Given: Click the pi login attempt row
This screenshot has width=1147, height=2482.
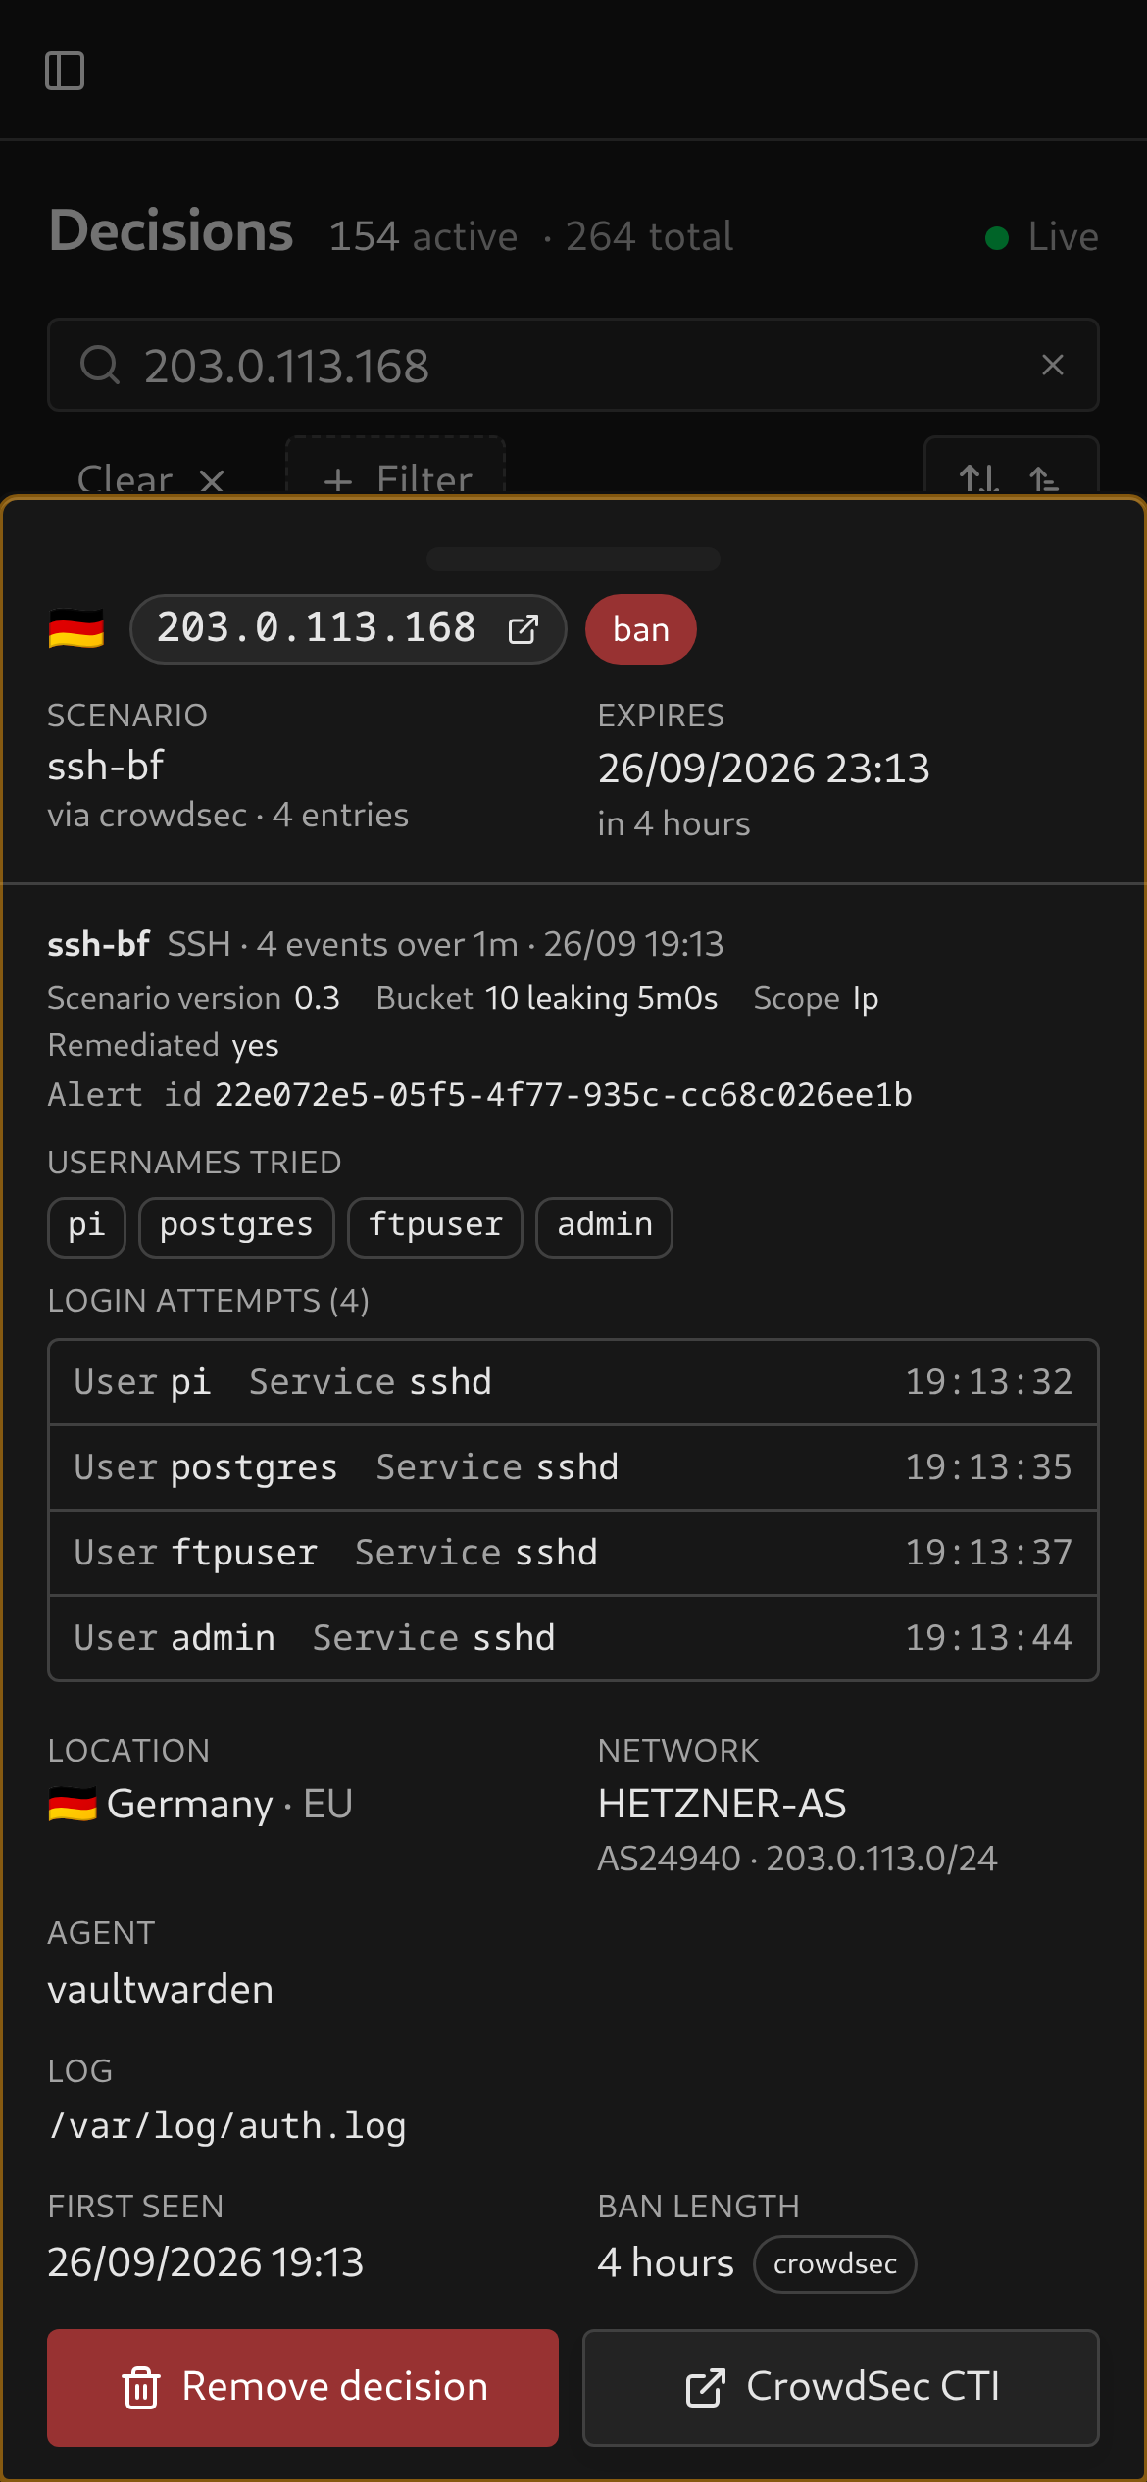Looking at the screenshot, I should click(x=573, y=1382).
